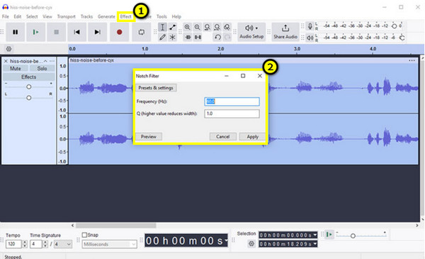The image size is (425, 259).
Task: Enable the Snap checkbox
Action: coord(84,235)
